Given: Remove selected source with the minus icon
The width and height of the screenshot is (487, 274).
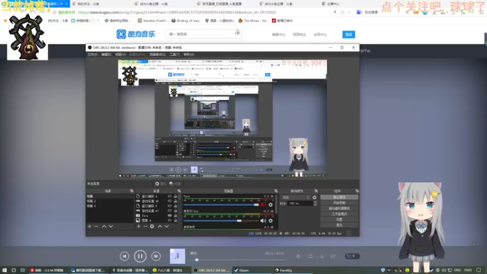Looking at the screenshot, I should click(145, 227).
